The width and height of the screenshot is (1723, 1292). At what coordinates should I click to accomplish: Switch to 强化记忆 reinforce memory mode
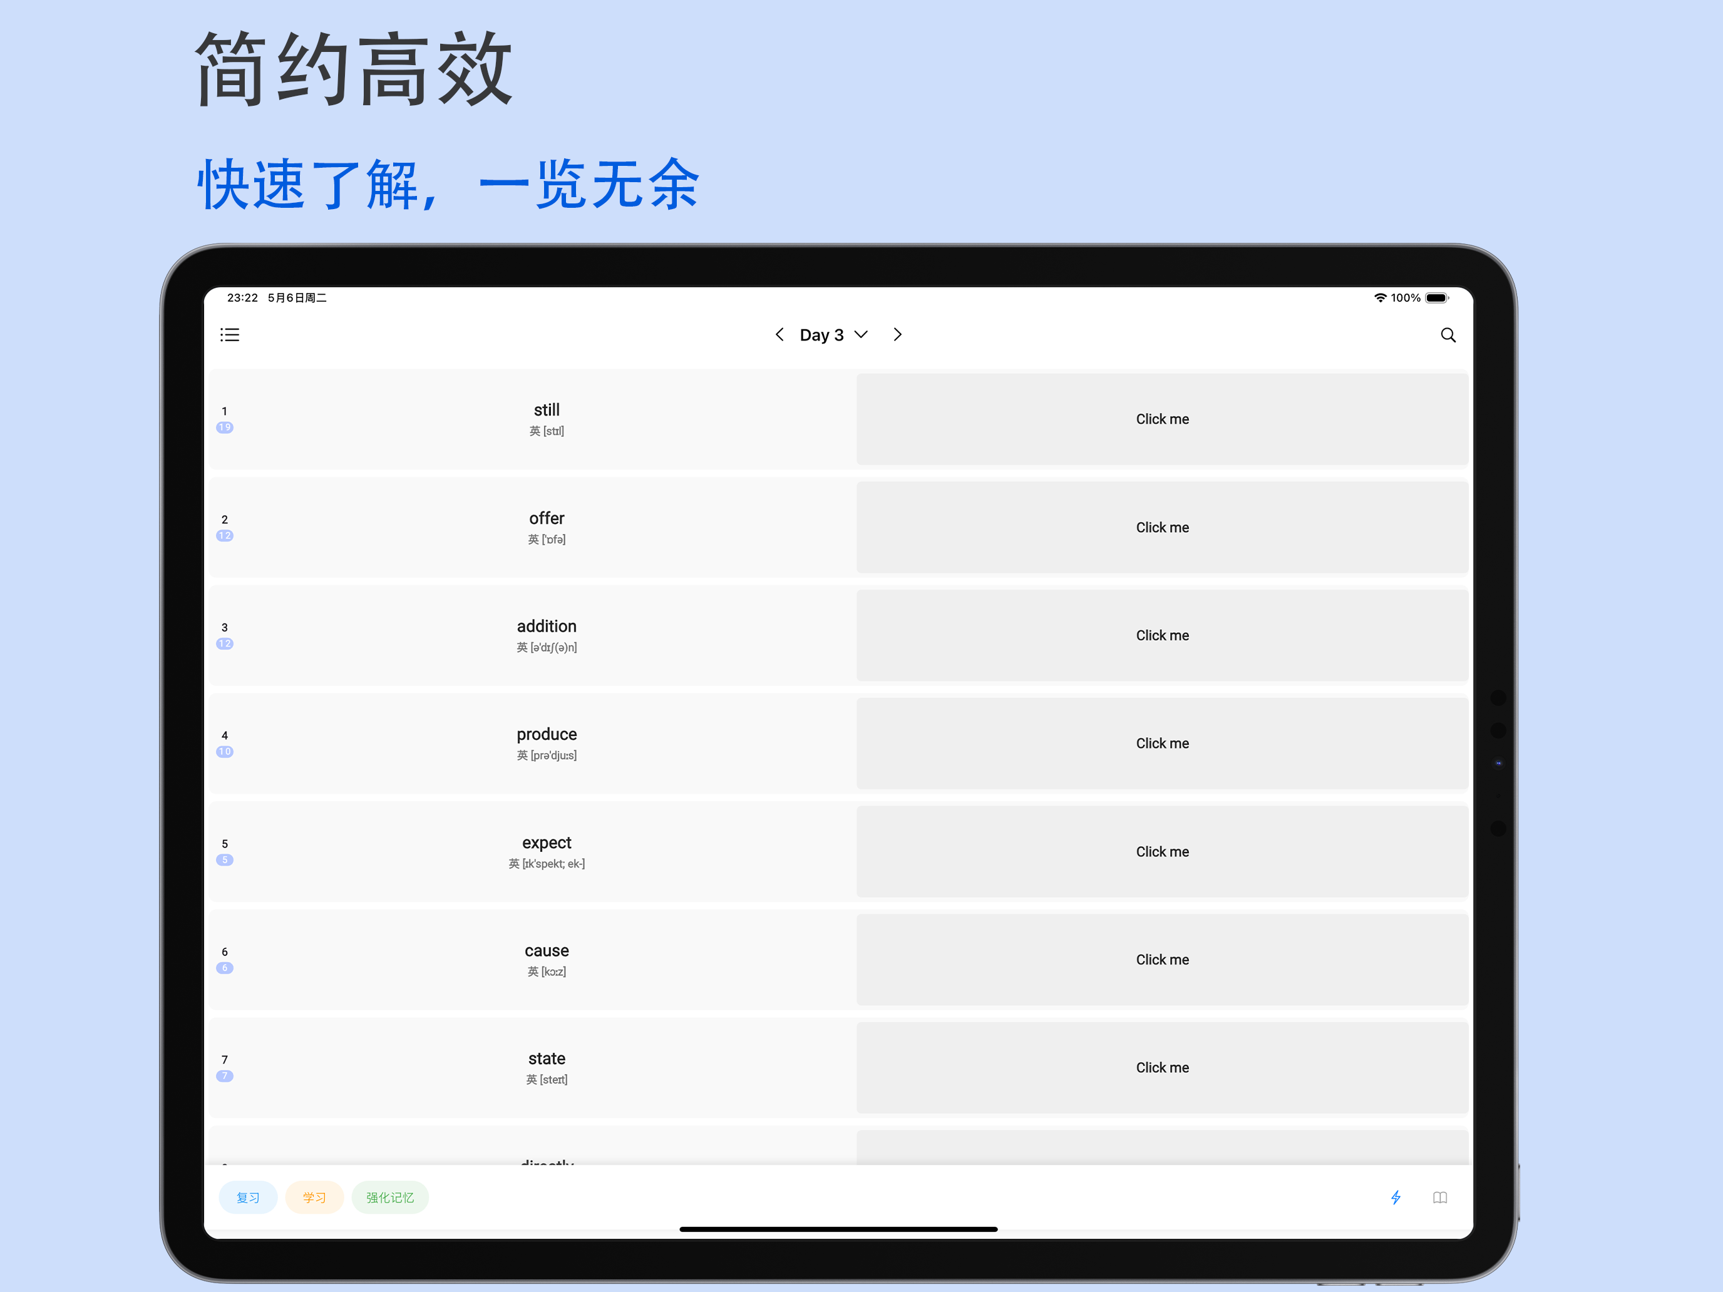coord(389,1197)
